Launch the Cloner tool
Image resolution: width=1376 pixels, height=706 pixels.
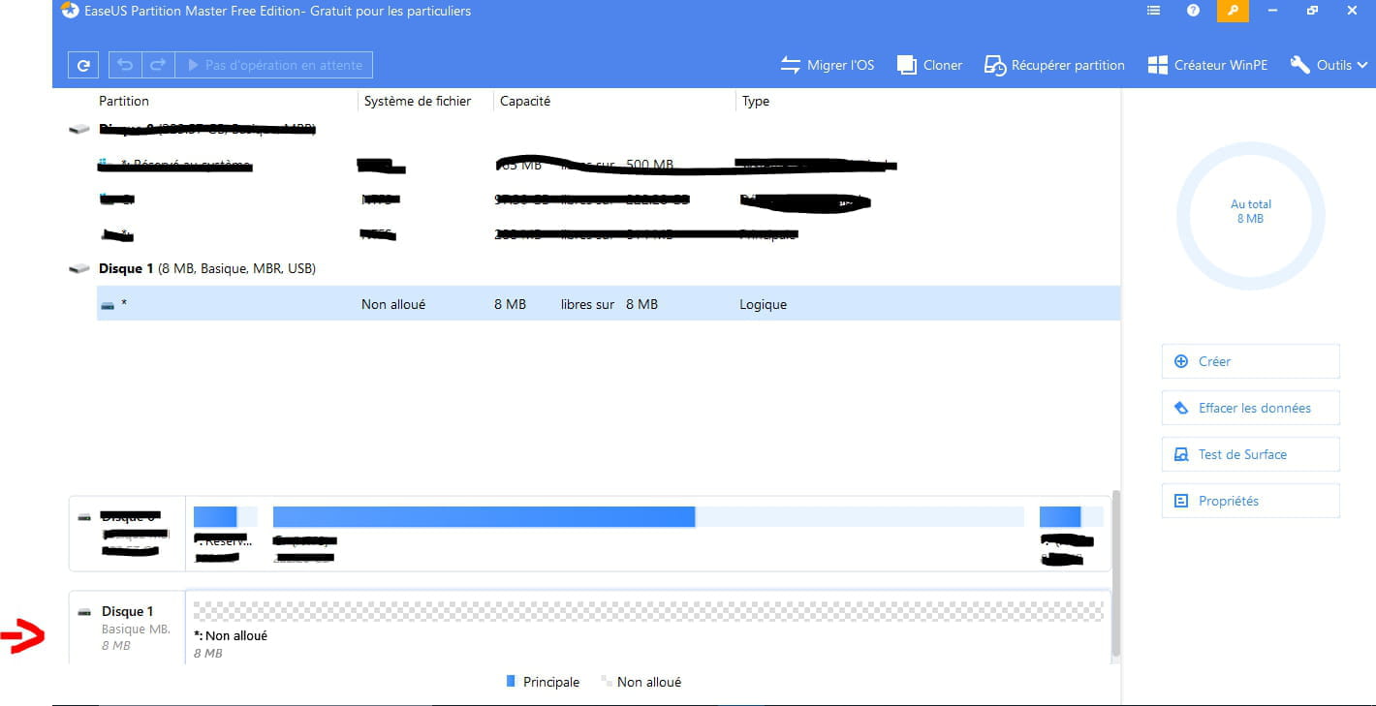929,65
